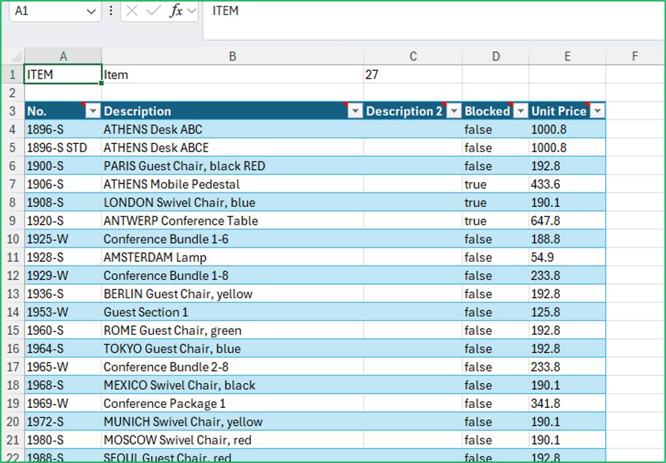Click unit price 647.8 cell
This screenshot has width=666, height=463.
click(567, 221)
